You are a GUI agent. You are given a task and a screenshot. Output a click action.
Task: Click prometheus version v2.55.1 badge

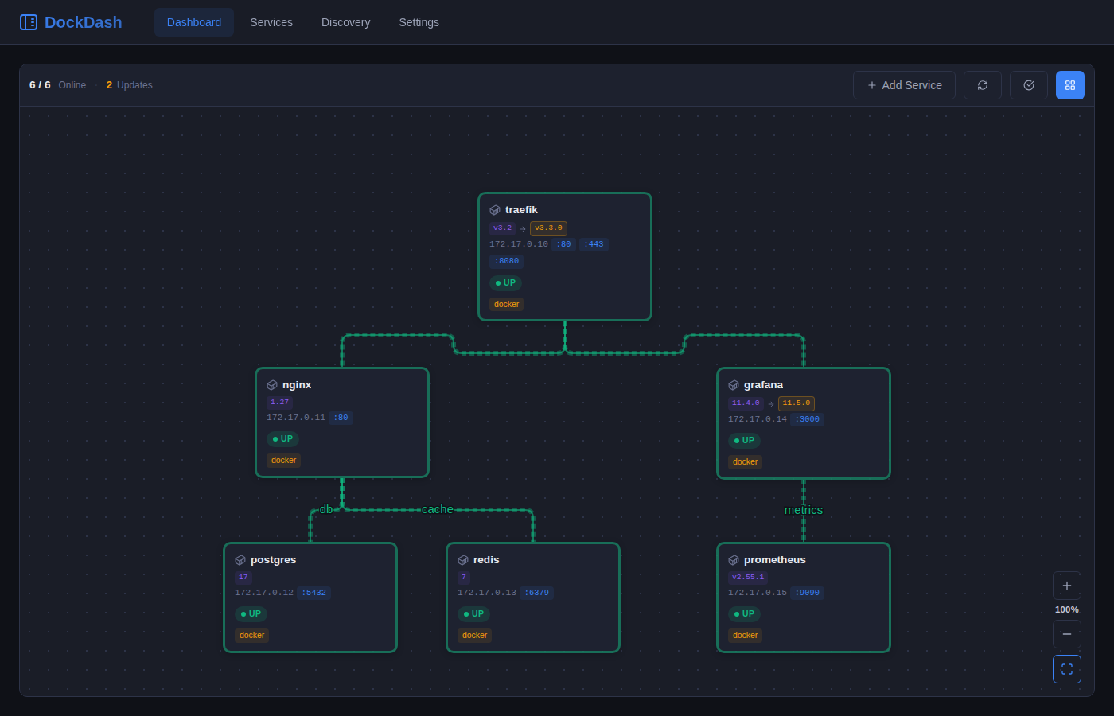coord(748,578)
